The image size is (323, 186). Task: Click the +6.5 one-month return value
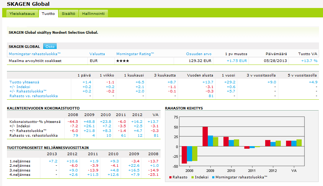coord(140,82)
